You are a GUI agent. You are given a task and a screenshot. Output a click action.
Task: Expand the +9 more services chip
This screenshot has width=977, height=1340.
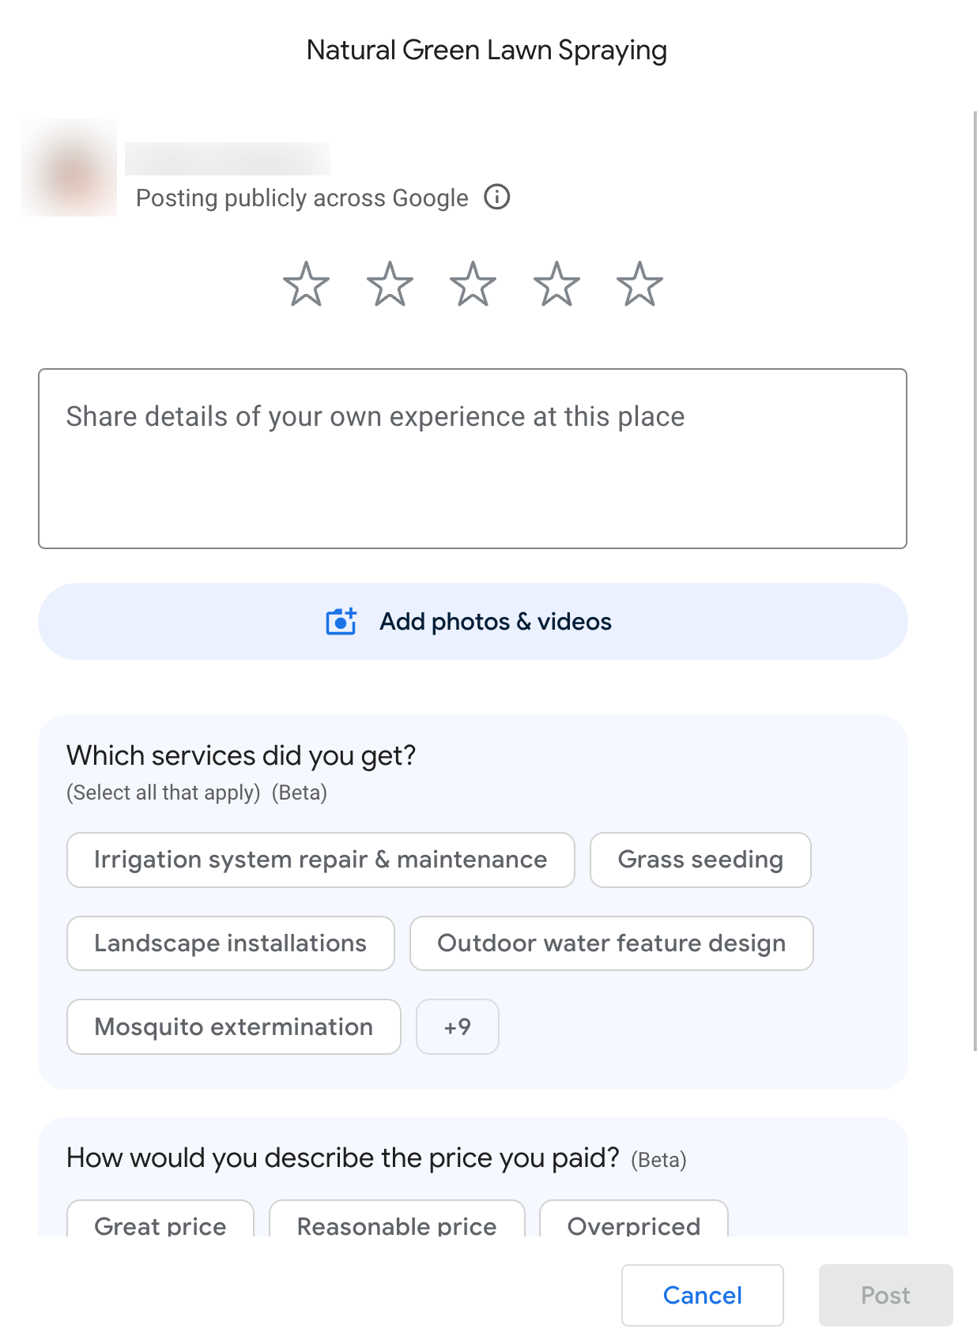(x=457, y=1027)
